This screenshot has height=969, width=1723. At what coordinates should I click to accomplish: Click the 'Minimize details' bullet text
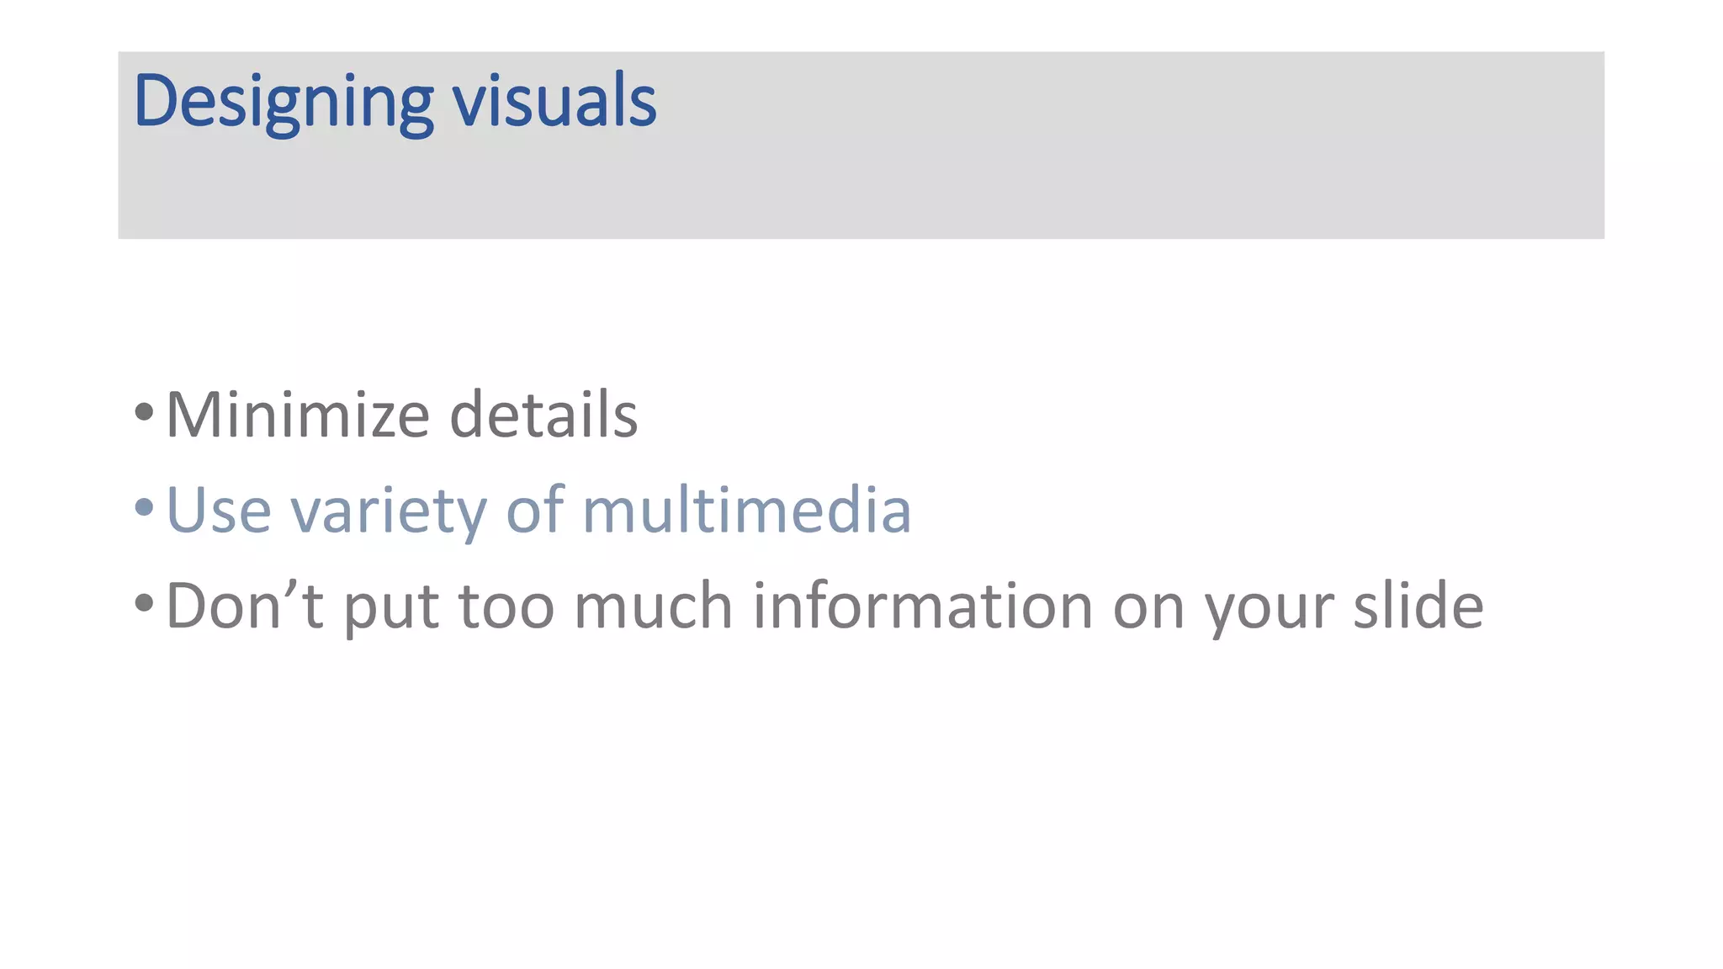coord(402,414)
